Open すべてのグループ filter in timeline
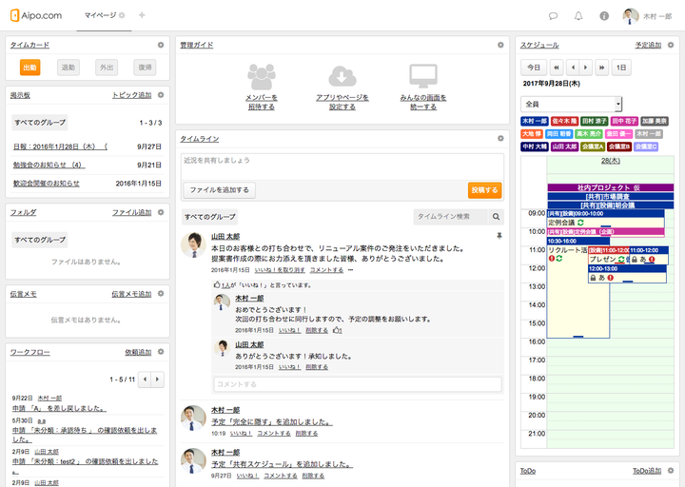685x487 pixels. (210, 217)
